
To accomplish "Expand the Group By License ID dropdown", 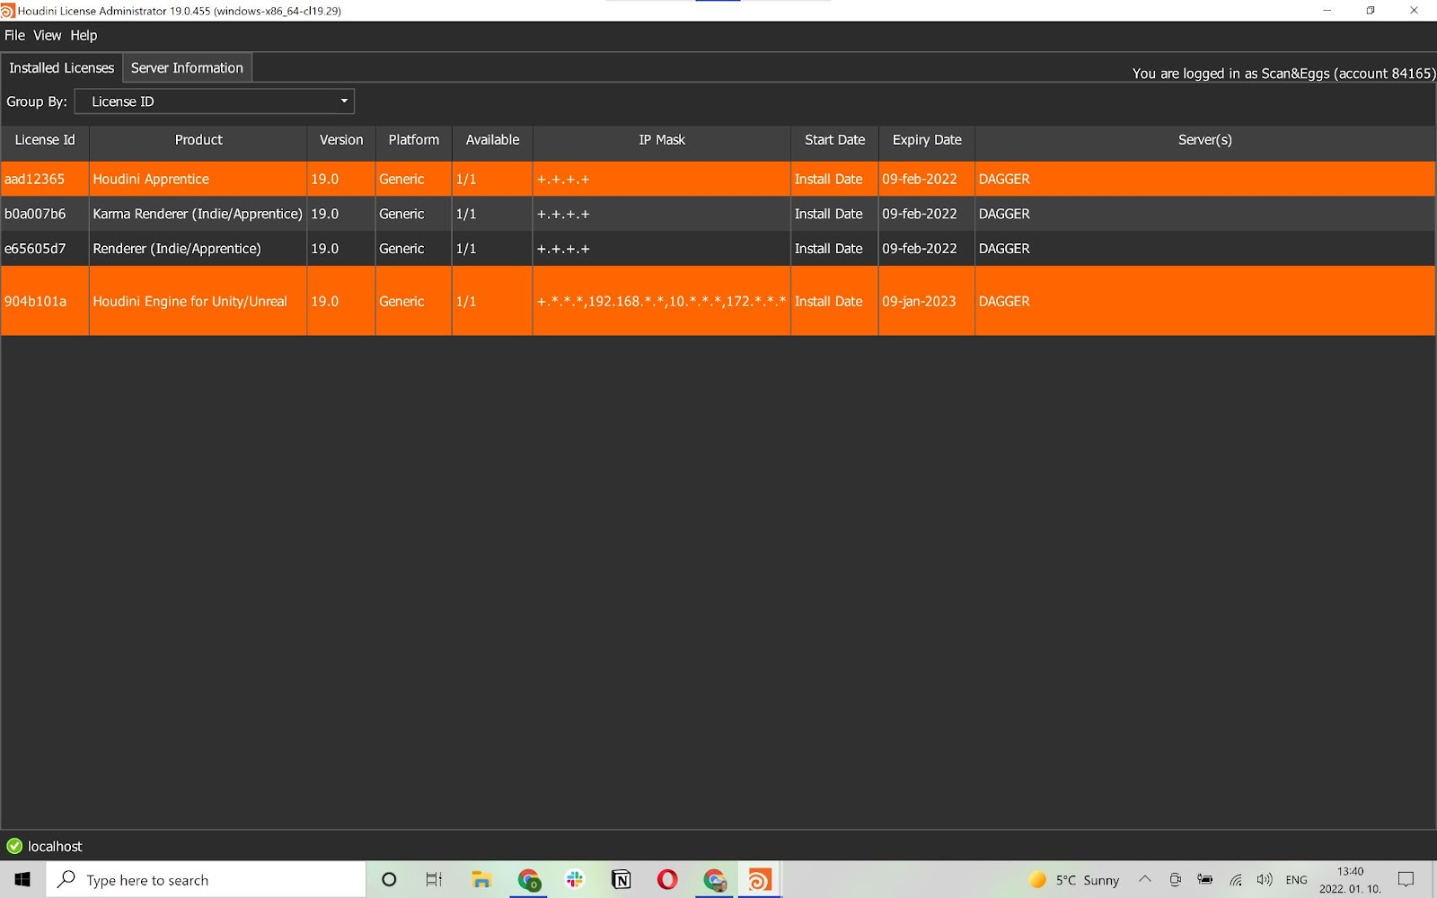I will pyautogui.click(x=215, y=101).
